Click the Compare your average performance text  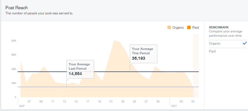pos(226,34)
